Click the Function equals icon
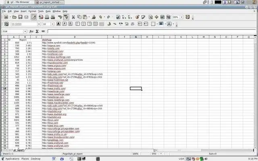Screen dimensions: 258x161 pyautogui.click(x=43, y=31)
